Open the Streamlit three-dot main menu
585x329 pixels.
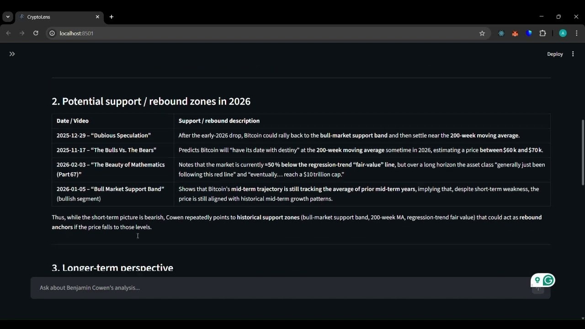click(x=573, y=54)
